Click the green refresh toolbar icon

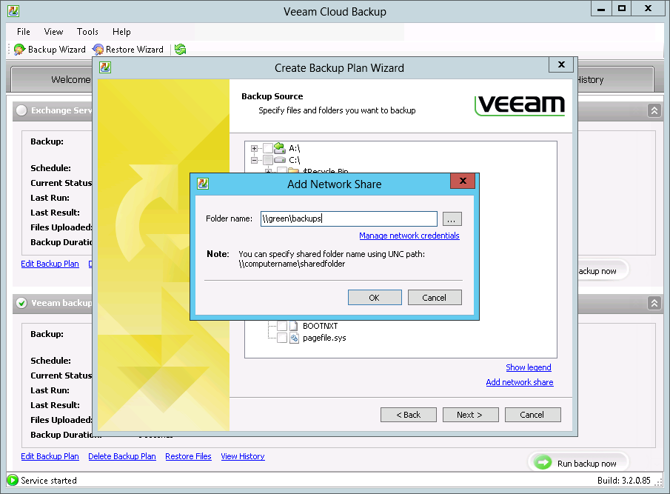coord(181,50)
